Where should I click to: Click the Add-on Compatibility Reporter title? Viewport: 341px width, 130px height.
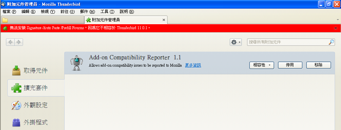click(x=135, y=58)
